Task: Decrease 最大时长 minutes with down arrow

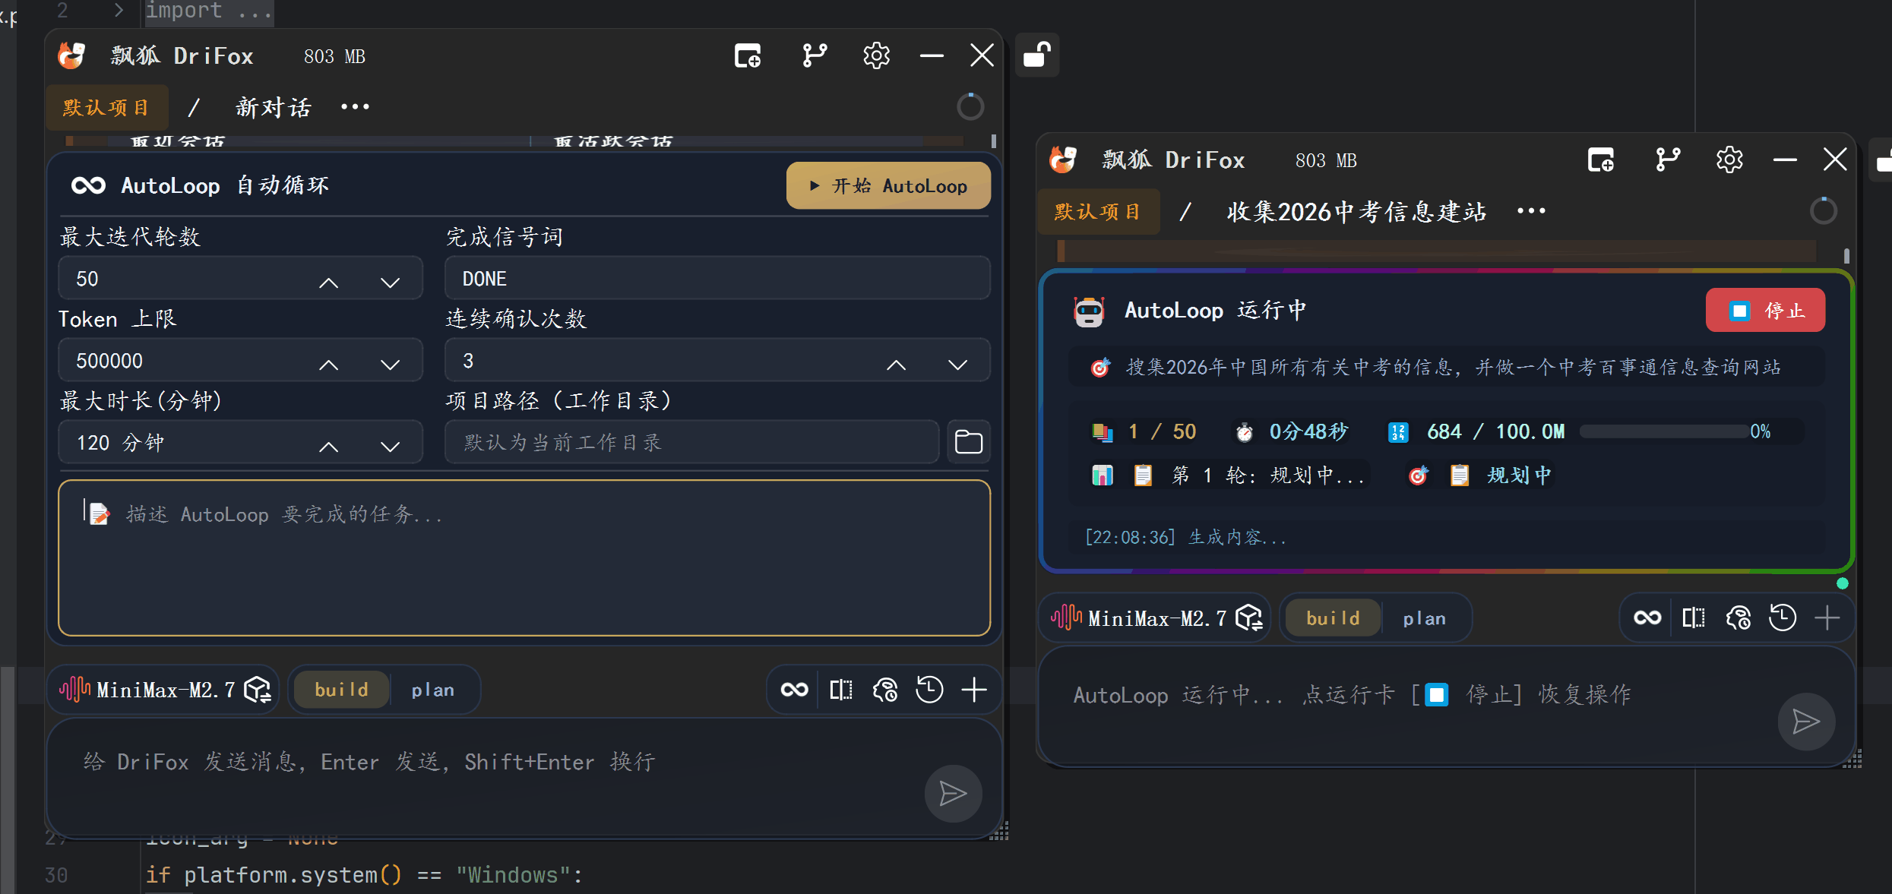Action: pos(390,447)
